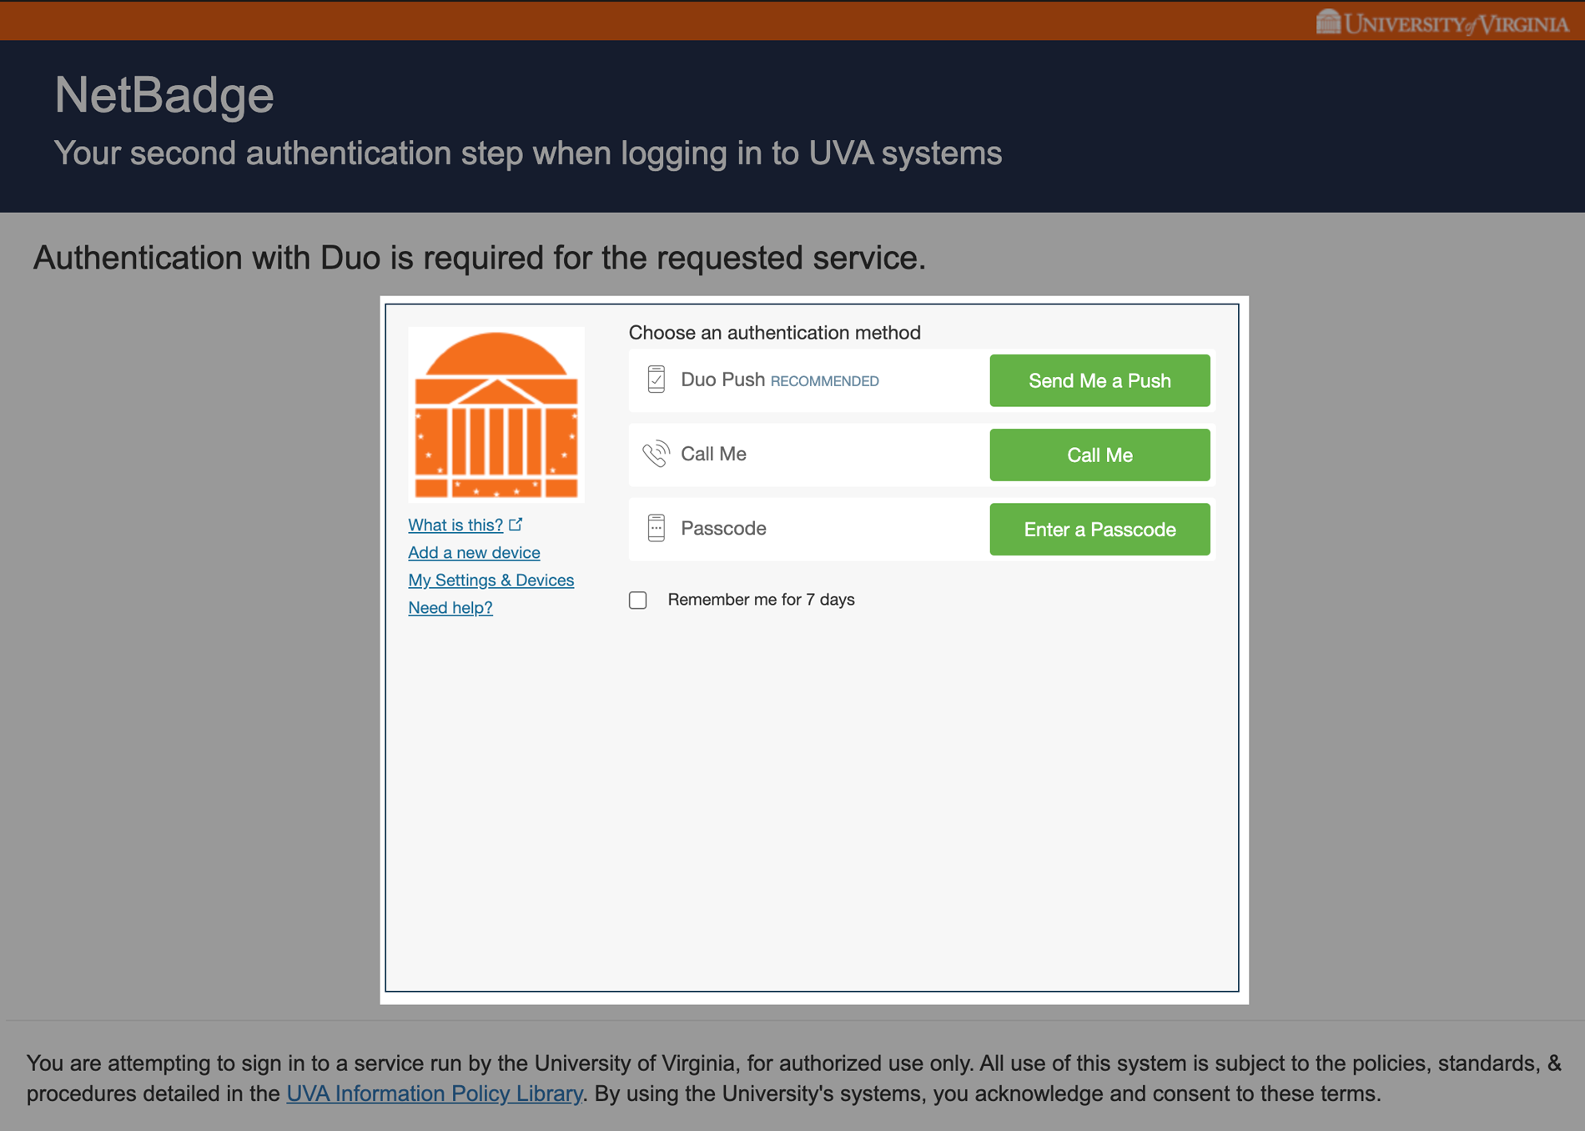Click the Duo Push phone checkmark icon

click(x=657, y=380)
